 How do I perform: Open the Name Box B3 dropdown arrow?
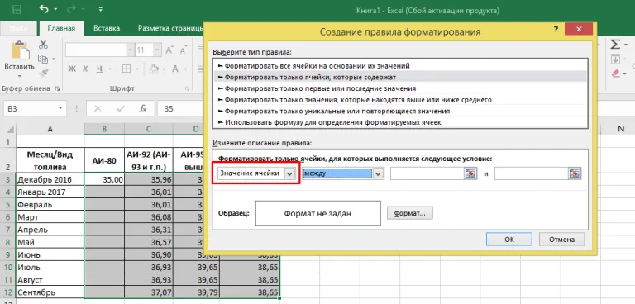[x=60, y=108]
